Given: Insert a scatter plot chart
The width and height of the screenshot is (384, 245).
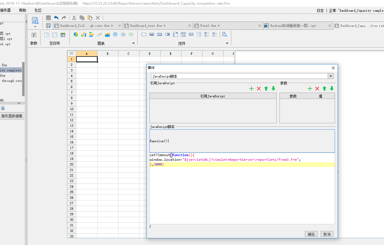Looking at the screenshot, I should point(131,34).
